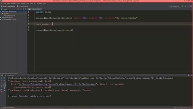Open the run configuration dropdown

tap(175, 6)
